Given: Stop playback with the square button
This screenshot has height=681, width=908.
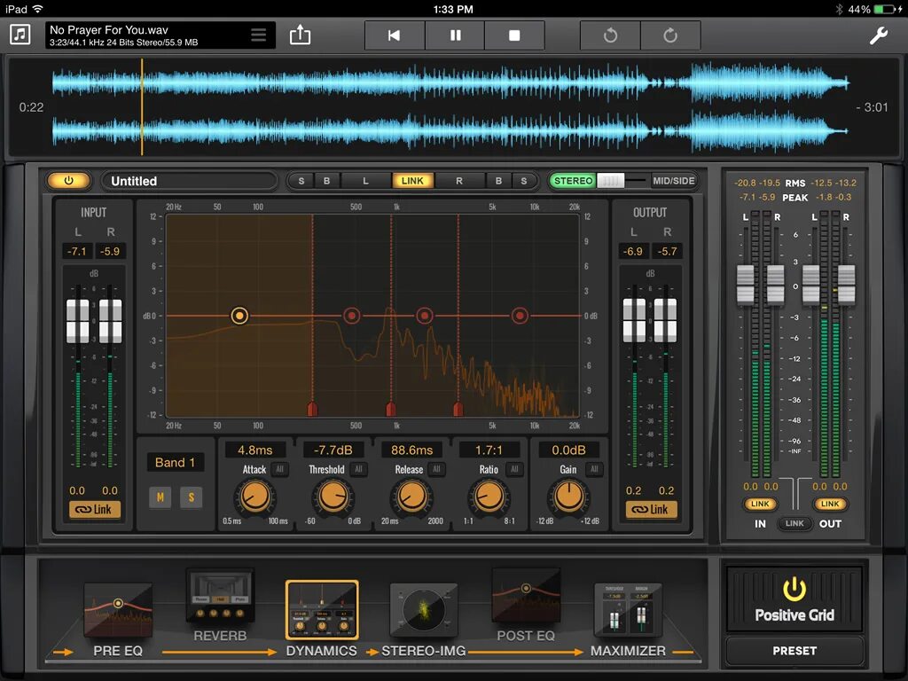Looking at the screenshot, I should [514, 35].
